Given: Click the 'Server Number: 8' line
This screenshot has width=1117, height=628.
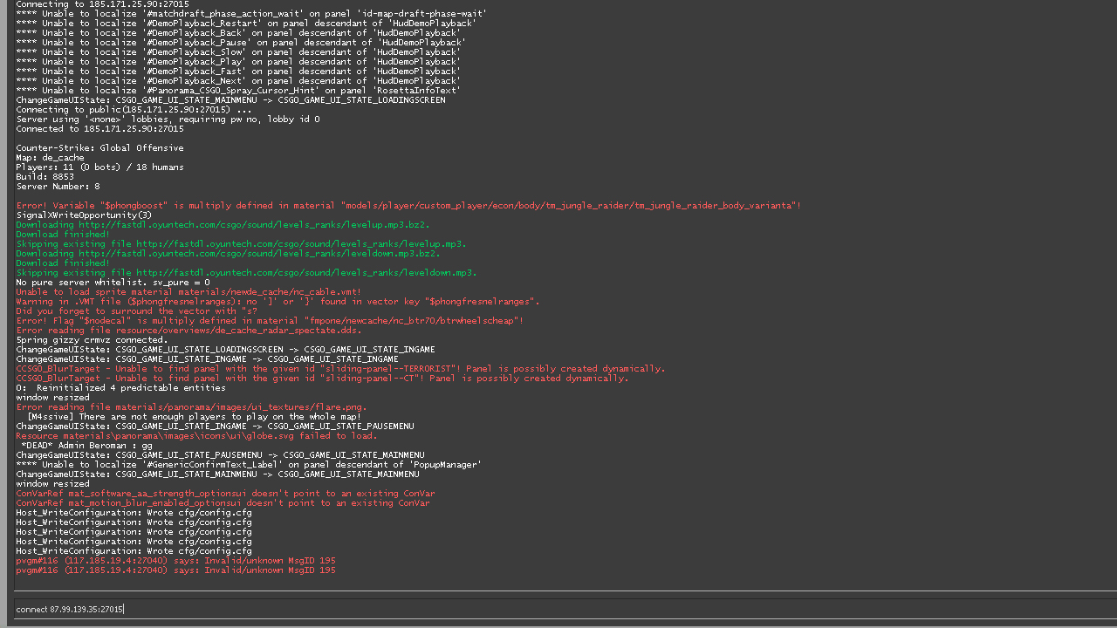Looking at the screenshot, I should 58,187.
